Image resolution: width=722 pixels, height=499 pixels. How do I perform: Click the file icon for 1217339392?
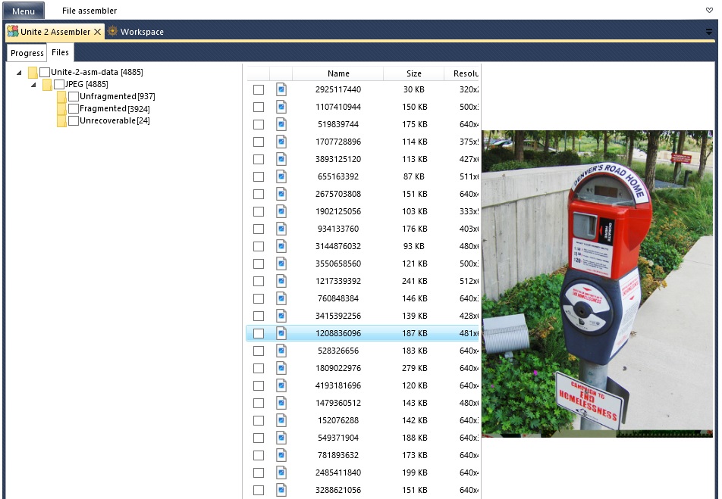281,281
